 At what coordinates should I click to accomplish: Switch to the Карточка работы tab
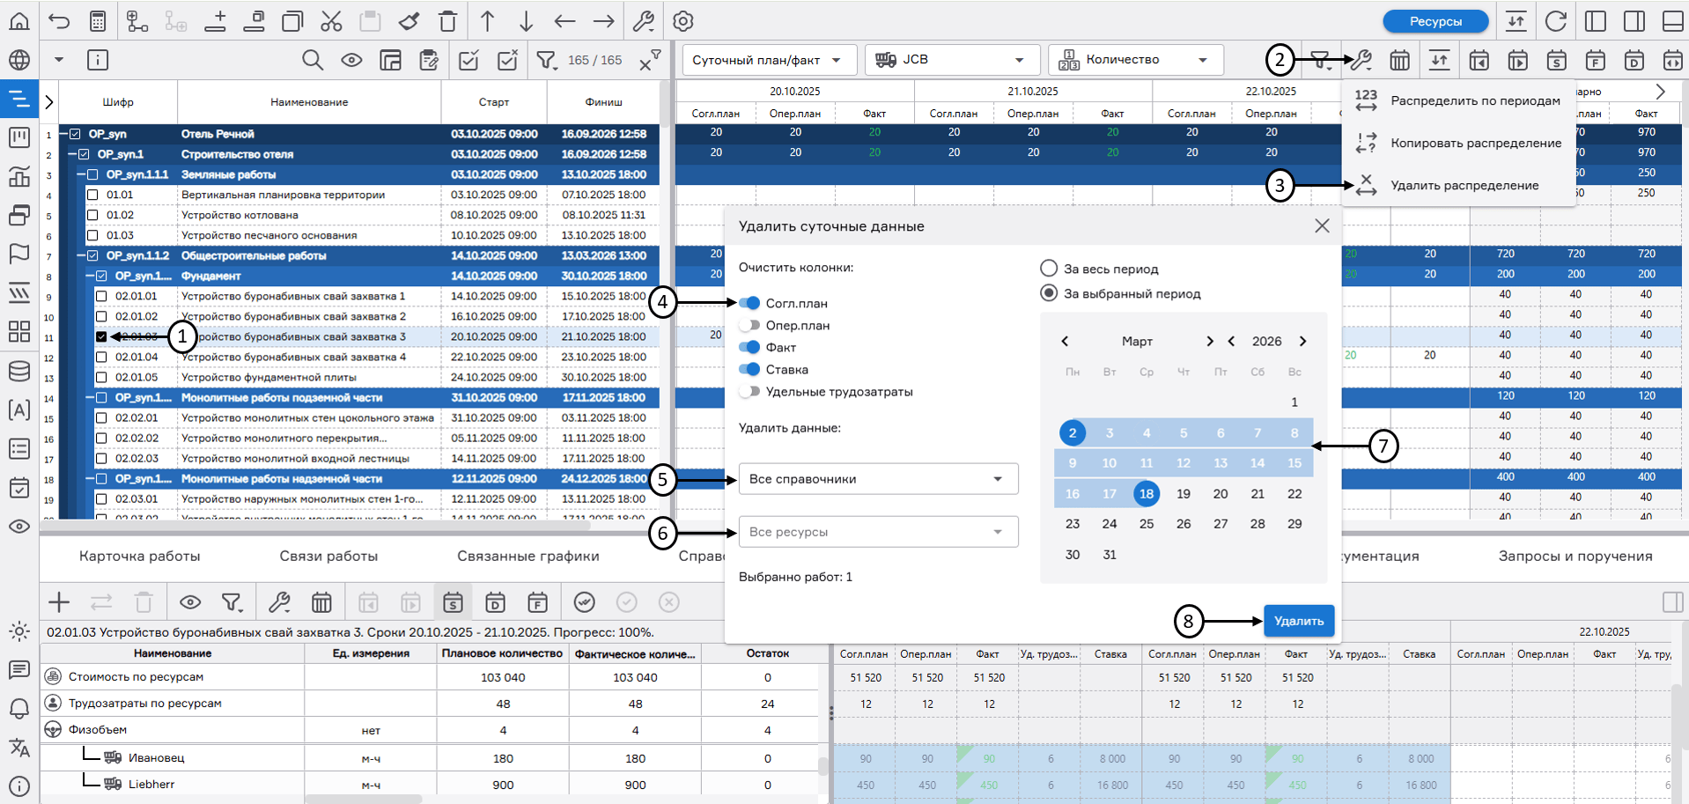(x=140, y=557)
